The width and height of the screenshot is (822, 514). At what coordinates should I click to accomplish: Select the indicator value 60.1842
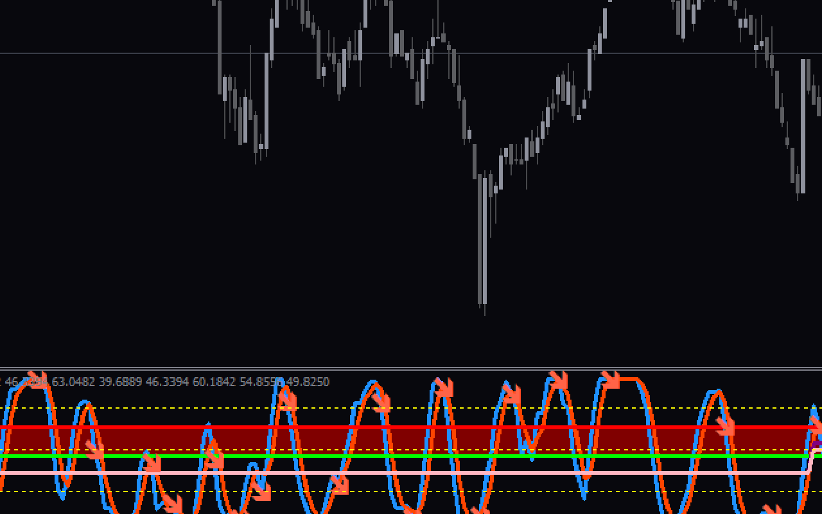pos(214,382)
